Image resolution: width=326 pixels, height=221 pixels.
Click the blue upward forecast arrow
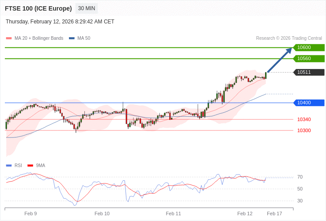click(x=280, y=60)
